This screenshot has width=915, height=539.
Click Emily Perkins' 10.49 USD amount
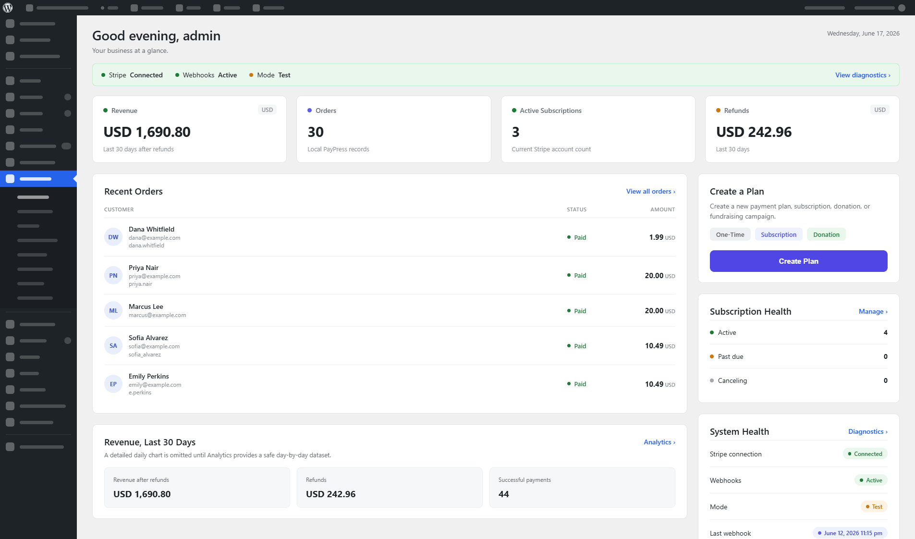660,384
